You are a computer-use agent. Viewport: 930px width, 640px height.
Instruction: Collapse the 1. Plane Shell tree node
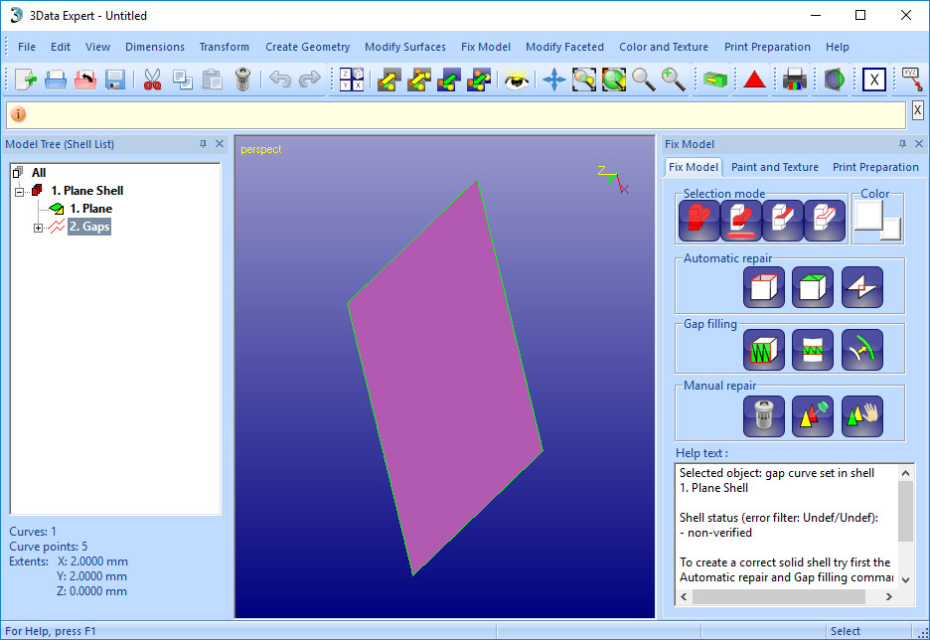tap(19, 192)
